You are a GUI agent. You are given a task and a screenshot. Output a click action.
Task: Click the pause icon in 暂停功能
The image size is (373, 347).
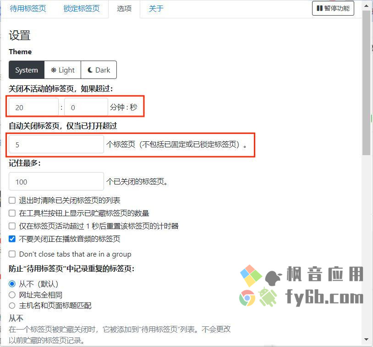320,8
